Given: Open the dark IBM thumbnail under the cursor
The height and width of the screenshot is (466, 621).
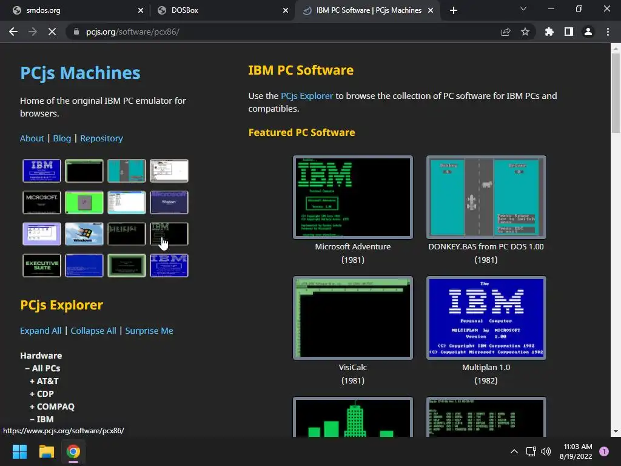Looking at the screenshot, I should tap(169, 234).
